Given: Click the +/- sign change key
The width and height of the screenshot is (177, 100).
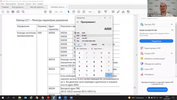Looking at the screenshot, I should click(87, 75).
